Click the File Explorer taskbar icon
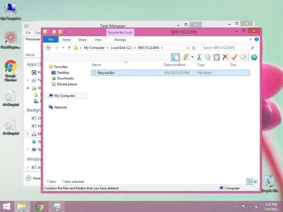Screen dimensions: 283x212 (x=22, y=206)
